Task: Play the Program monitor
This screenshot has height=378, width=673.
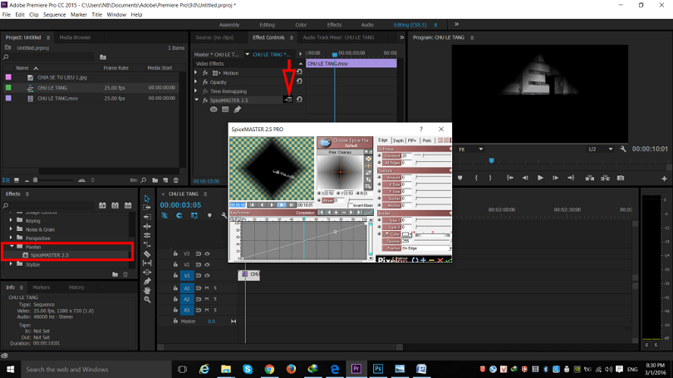Action: (540, 178)
